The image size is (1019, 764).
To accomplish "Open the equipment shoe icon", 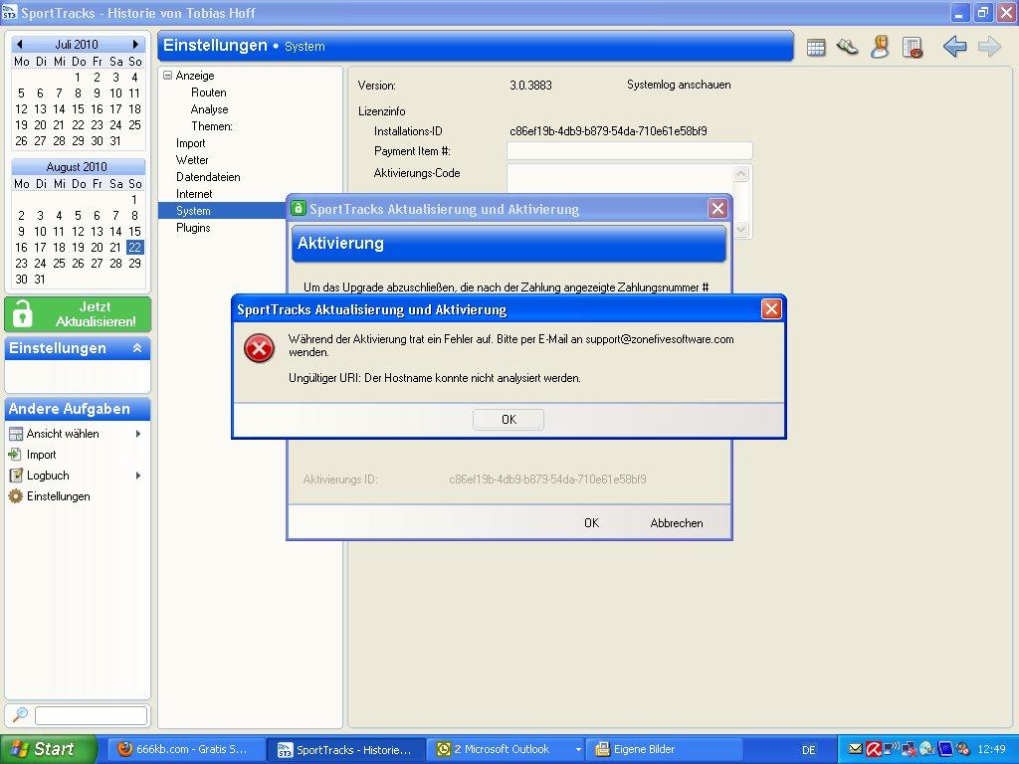I will [x=848, y=47].
